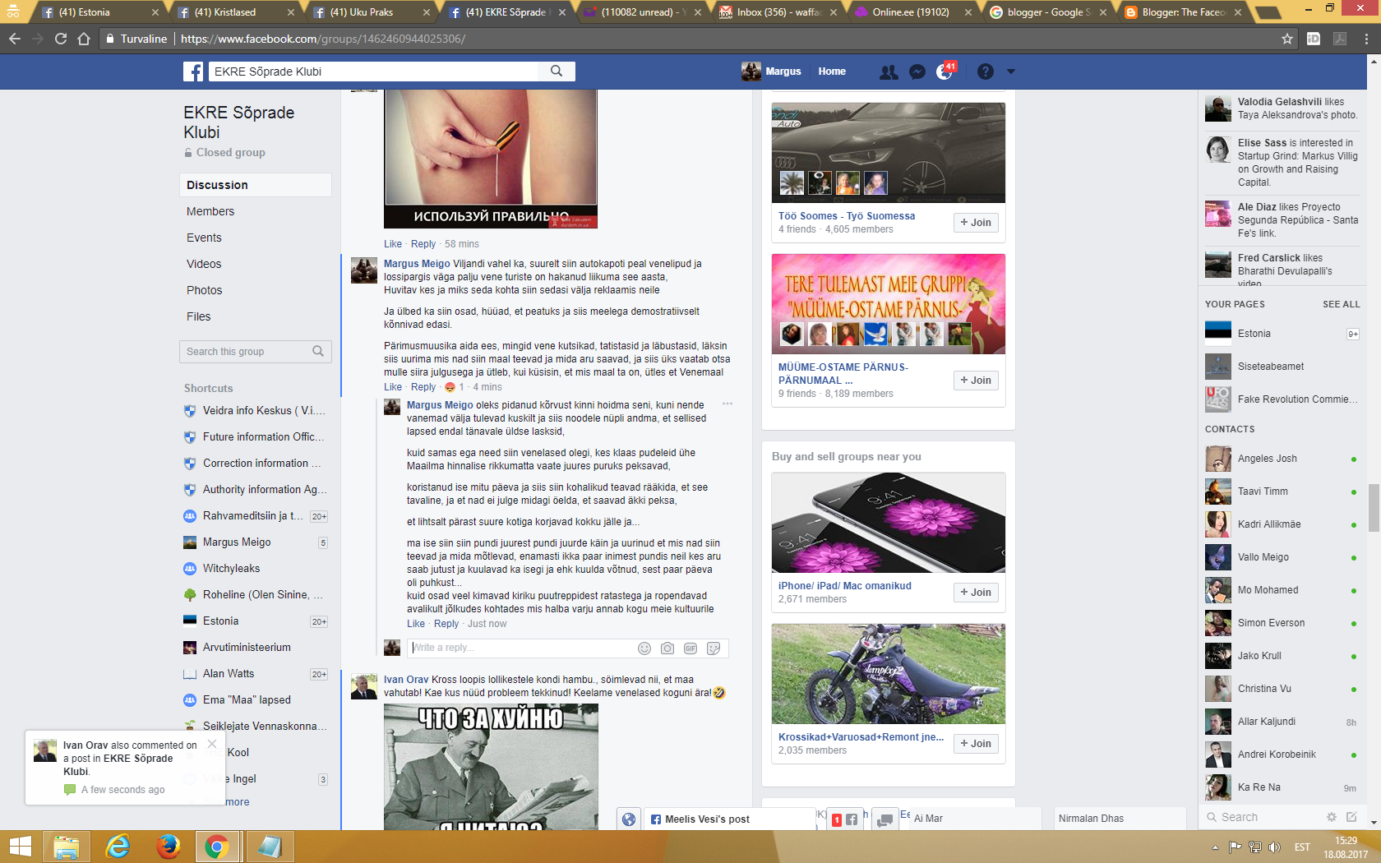Open the iPhone group cover thumbnail

(x=889, y=523)
